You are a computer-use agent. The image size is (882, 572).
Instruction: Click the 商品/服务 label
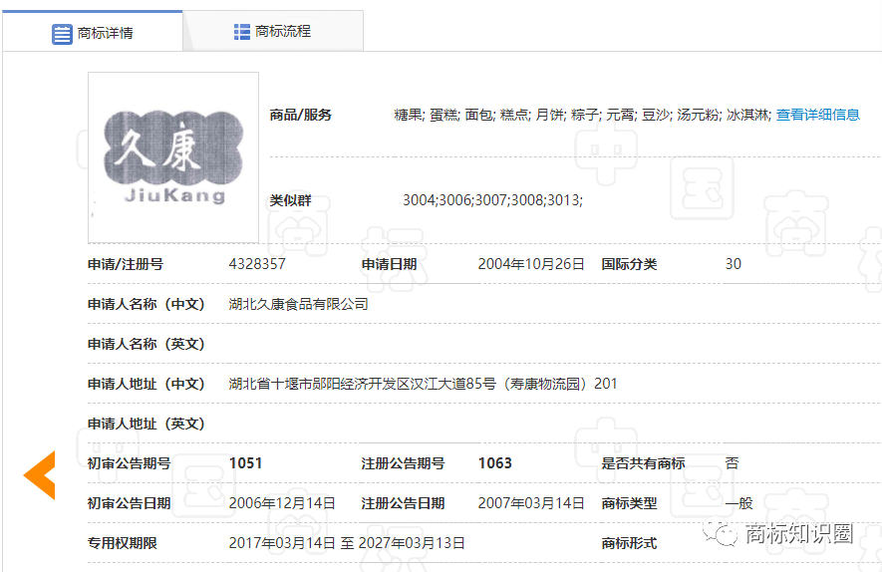[300, 115]
